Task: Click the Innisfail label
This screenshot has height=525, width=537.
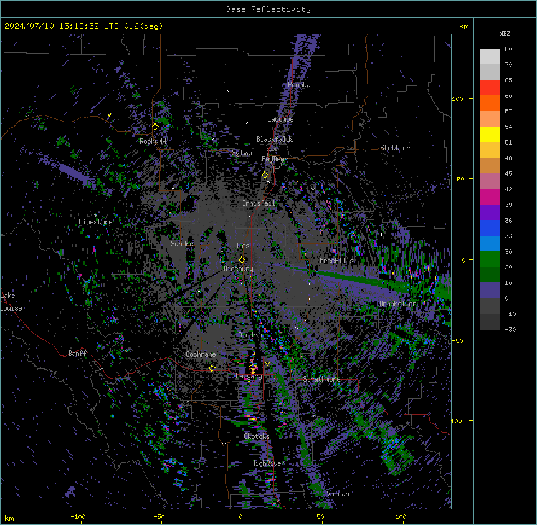Action: (x=259, y=203)
